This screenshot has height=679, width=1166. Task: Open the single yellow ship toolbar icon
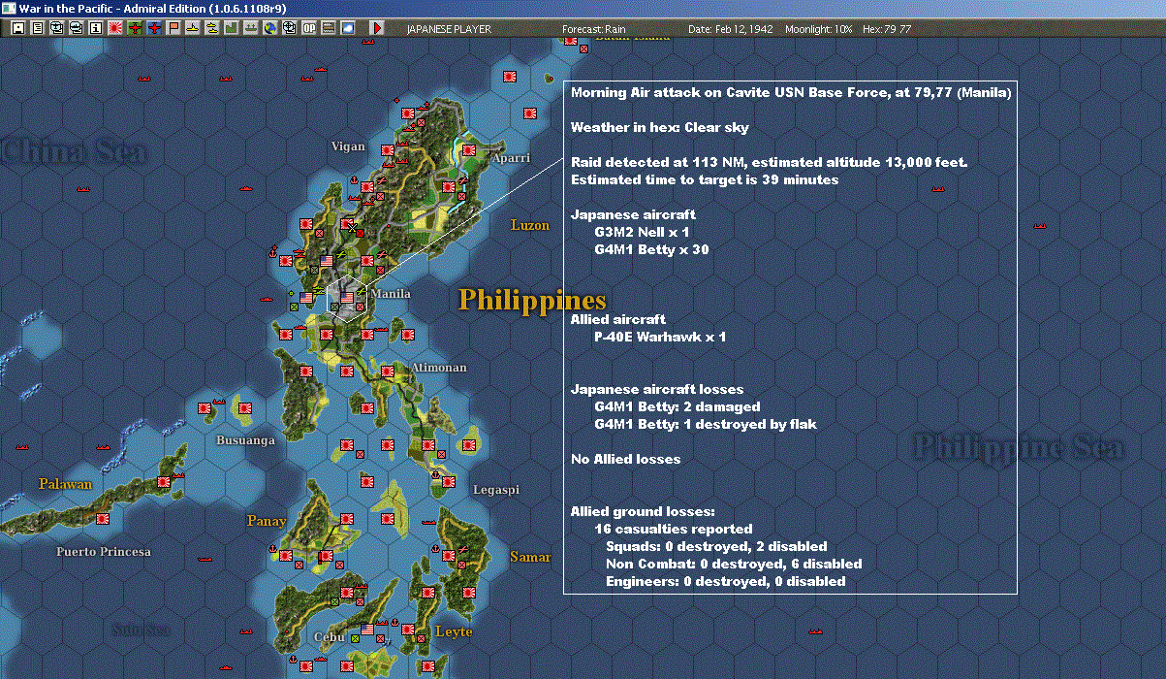[194, 29]
